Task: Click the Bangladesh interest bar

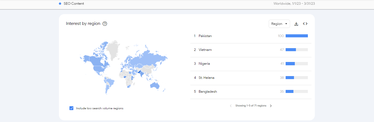Action: (x=297, y=92)
